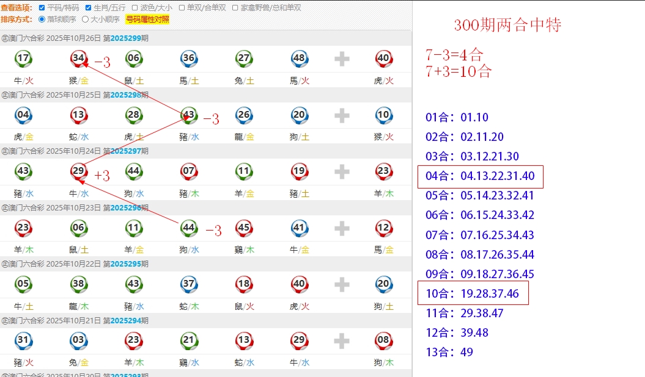Toggle the 家禽野兽/总和单双 checkbox
This screenshot has height=377, width=645.
(235, 8)
